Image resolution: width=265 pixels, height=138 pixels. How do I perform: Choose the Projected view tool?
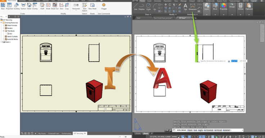click(9, 6)
